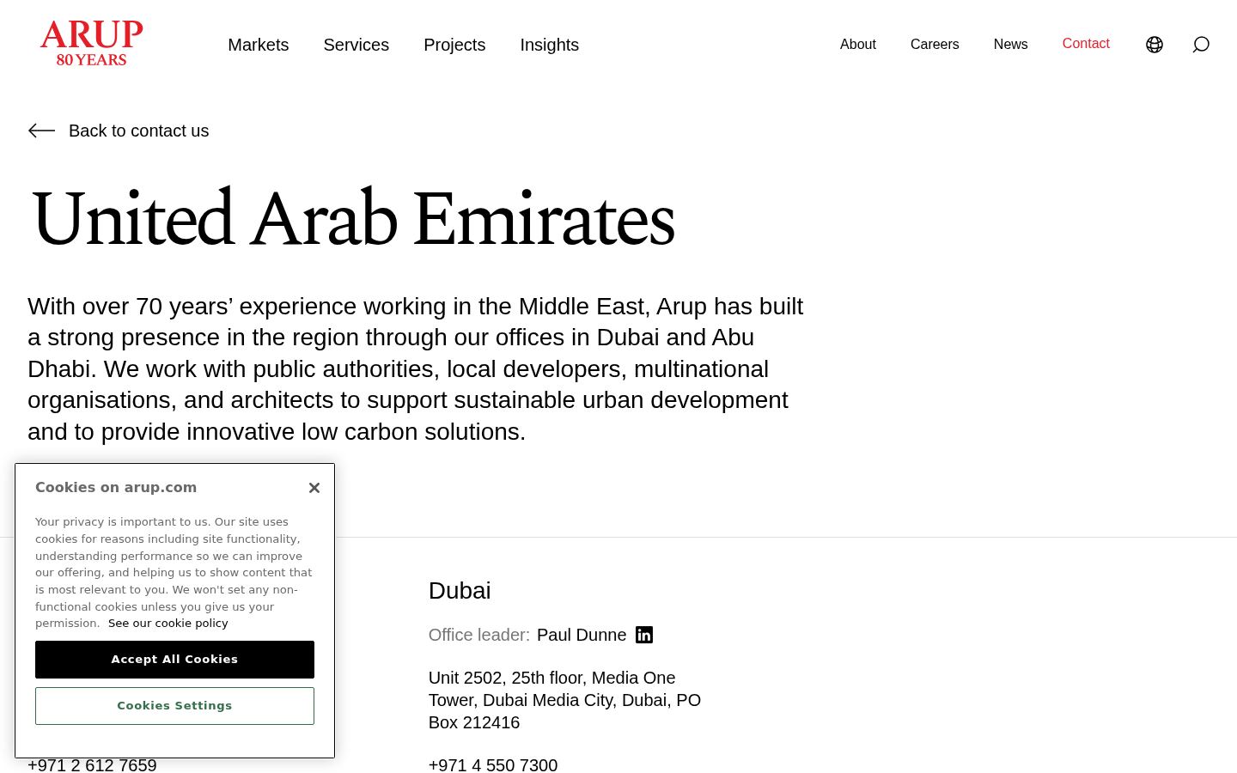Open the Projects menu
The image size is (1237, 773).
pos(454,45)
